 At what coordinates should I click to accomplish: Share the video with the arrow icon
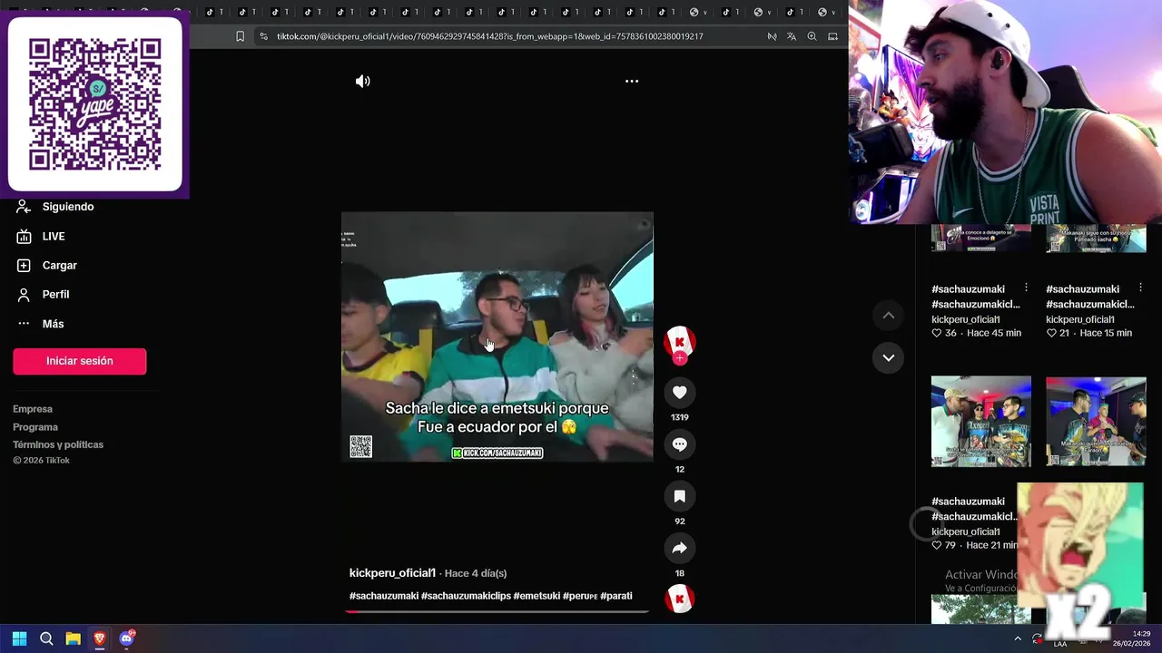point(679,548)
